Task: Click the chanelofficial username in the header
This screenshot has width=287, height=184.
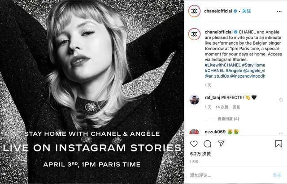Action: pyautogui.click(x=218, y=11)
